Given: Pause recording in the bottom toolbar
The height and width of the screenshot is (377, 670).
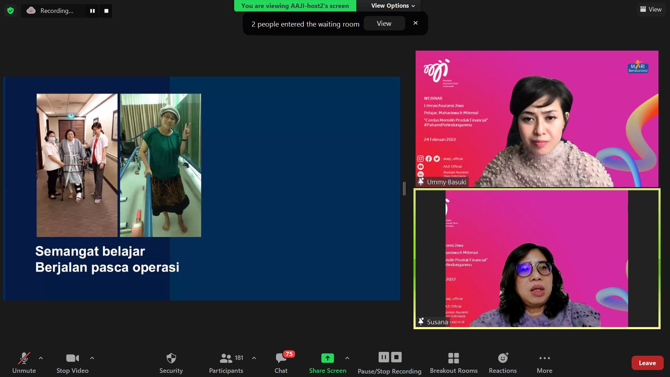Looking at the screenshot, I should coord(384,357).
